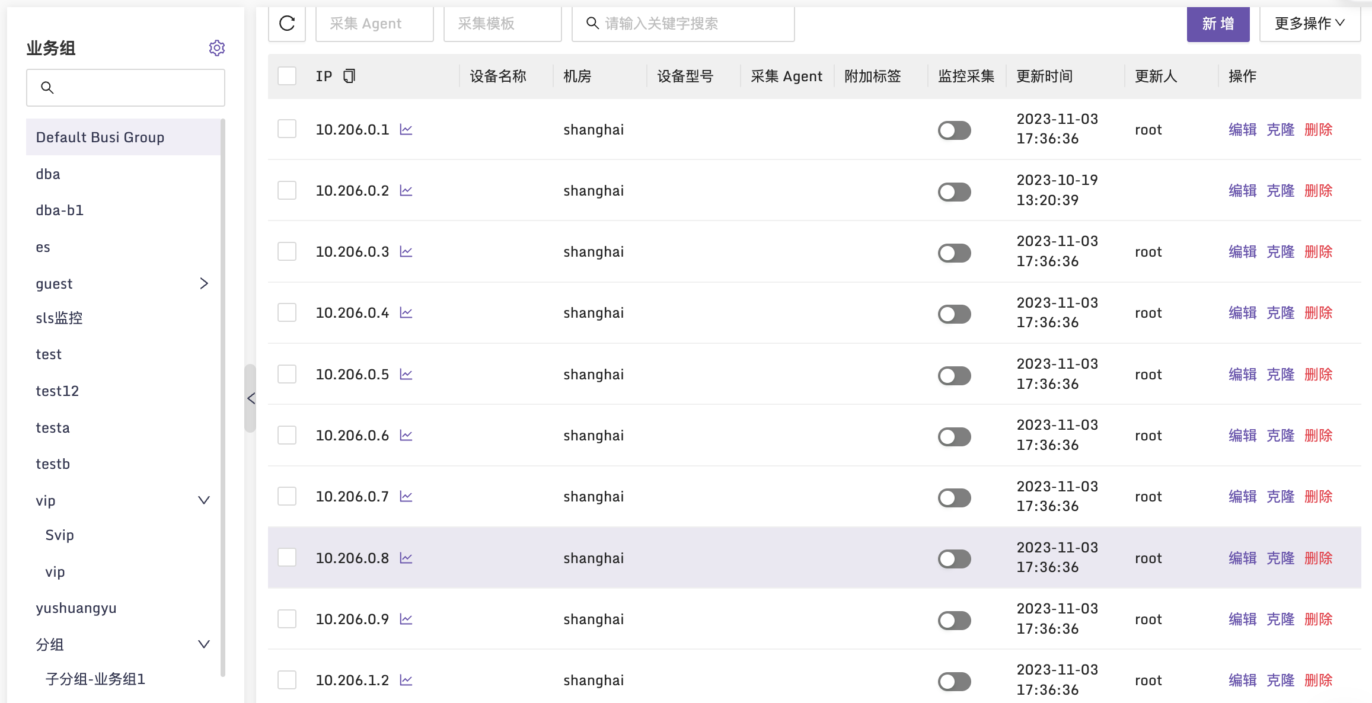View metrics chart for 10.206.1.2
Image resolution: width=1372 pixels, height=703 pixels.
(x=406, y=680)
